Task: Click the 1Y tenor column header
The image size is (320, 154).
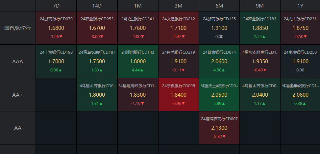Action: point(300,6)
